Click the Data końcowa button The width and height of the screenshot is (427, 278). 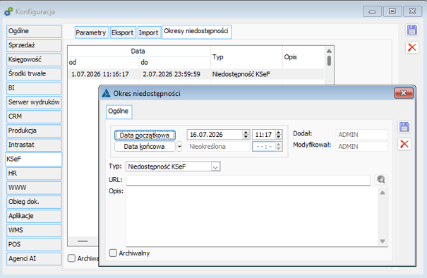point(145,147)
